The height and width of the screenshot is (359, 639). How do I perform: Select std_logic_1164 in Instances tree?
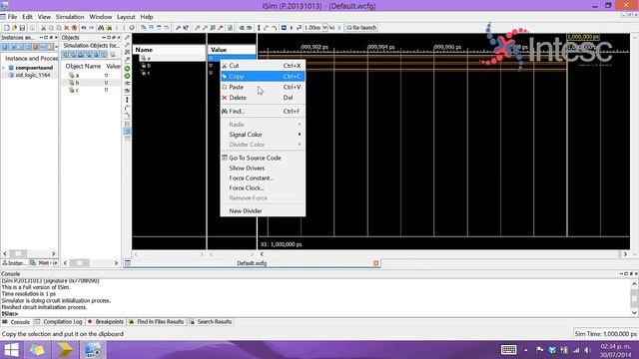tap(33, 76)
